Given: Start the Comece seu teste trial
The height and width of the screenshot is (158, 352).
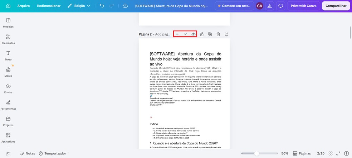Looking at the screenshot, I should point(234,6).
